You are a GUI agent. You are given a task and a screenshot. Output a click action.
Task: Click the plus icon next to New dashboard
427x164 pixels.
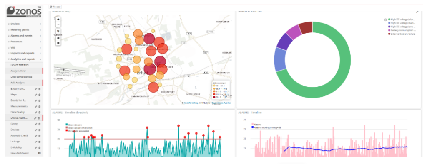coord(39,154)
